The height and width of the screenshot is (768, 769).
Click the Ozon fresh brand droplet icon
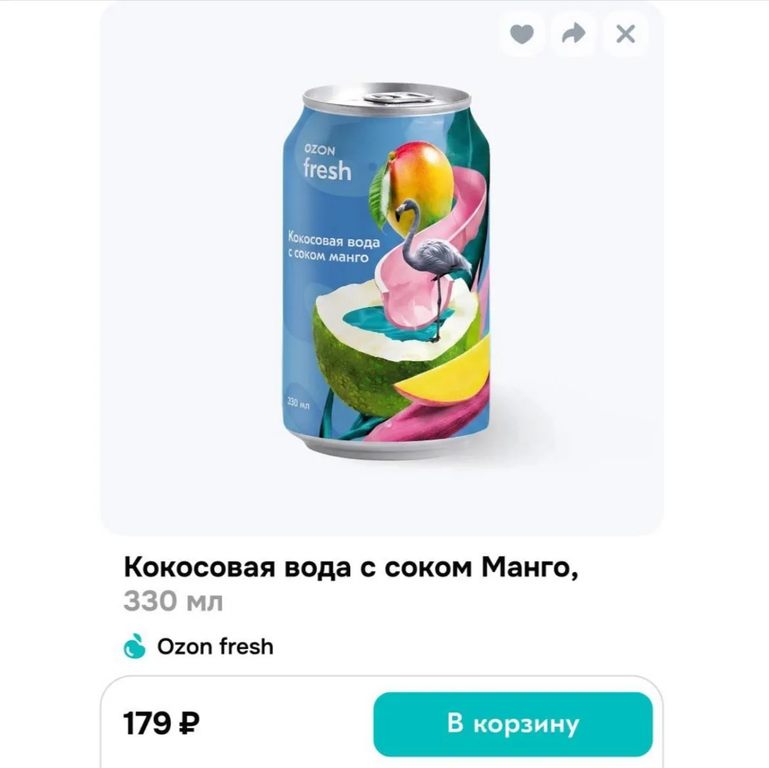(x=134, y=646)
